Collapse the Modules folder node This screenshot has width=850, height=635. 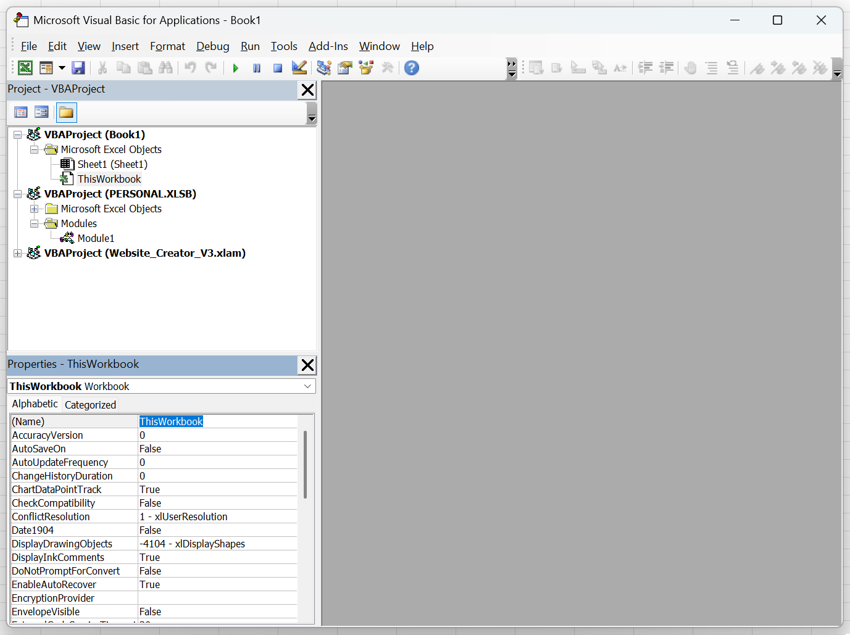[x=35, y=223]
